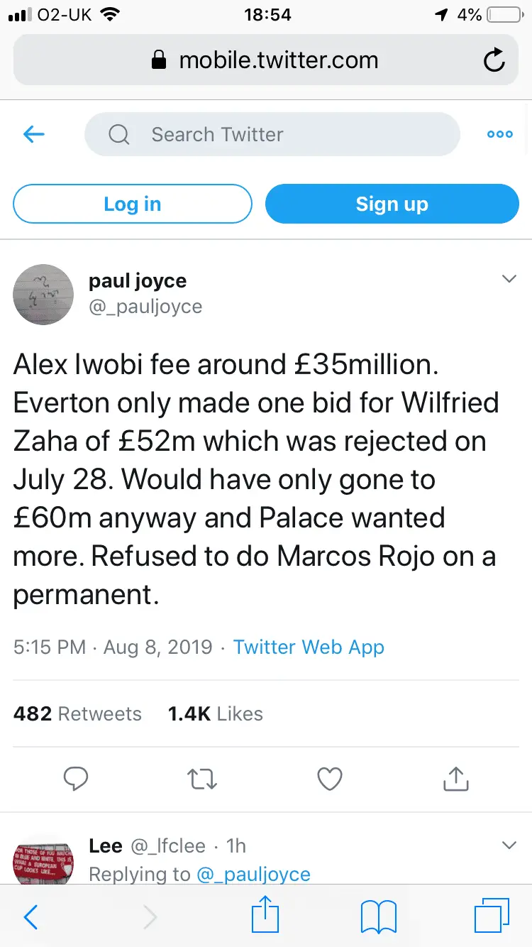Screen dimensions: 532x947
Task: Navigate back with Safari toolbar chevron
Action: [x=31, y=916]
